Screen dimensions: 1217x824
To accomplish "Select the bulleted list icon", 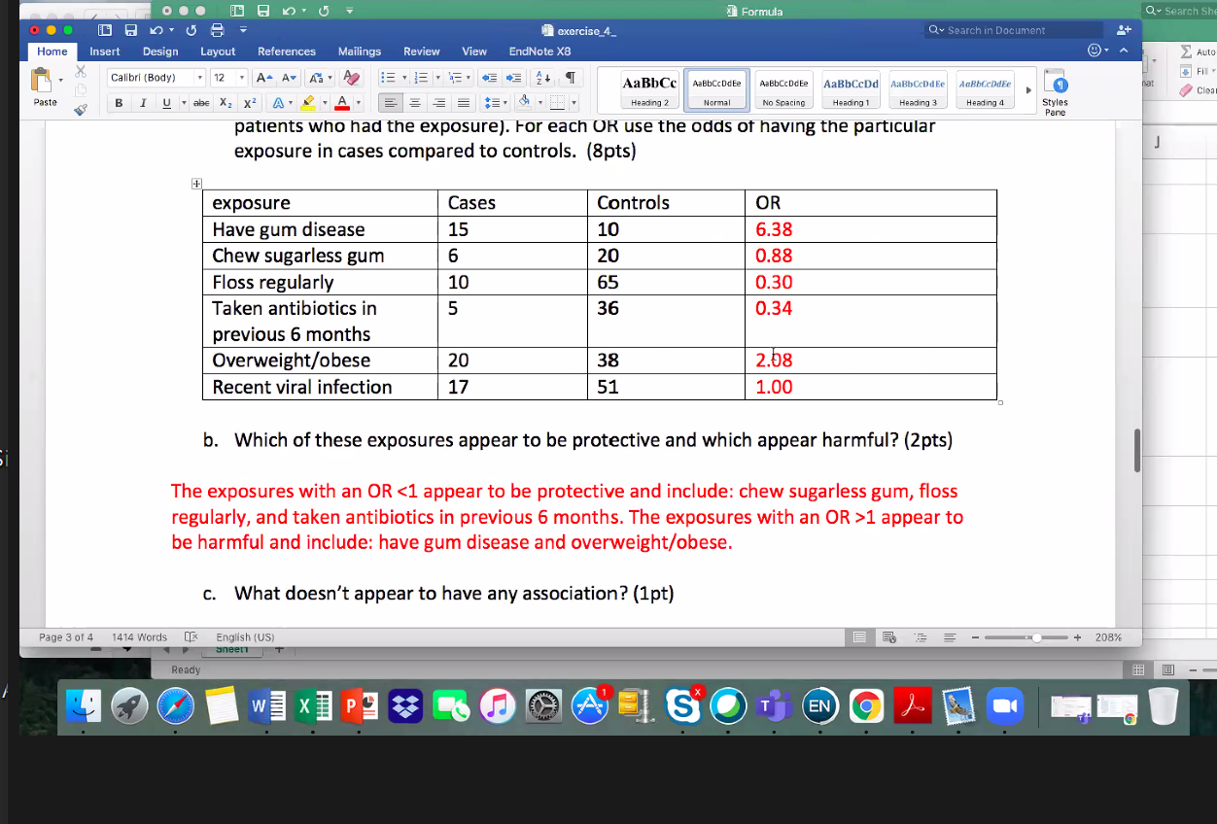I will point(390,77).
